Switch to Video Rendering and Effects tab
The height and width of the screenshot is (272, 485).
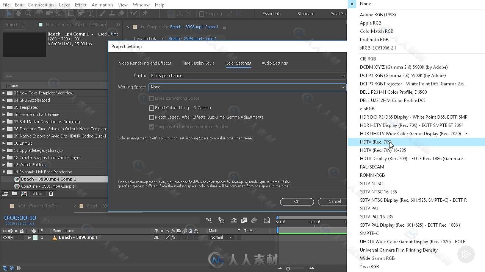(x=145, y=63)
